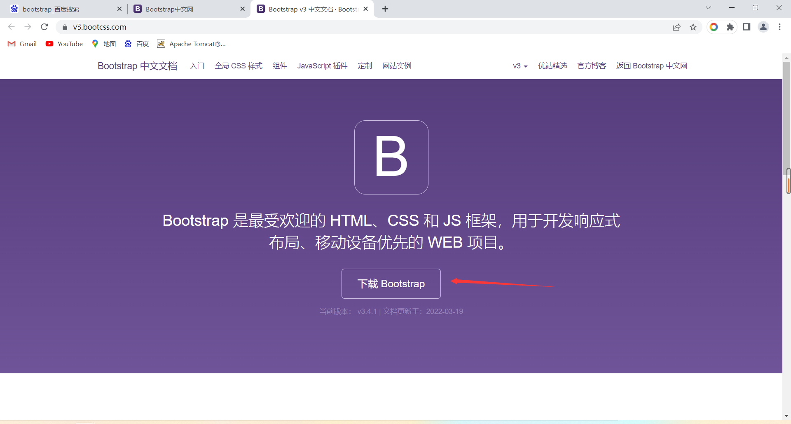Click the colorful circle extension icon

(714, 27)
